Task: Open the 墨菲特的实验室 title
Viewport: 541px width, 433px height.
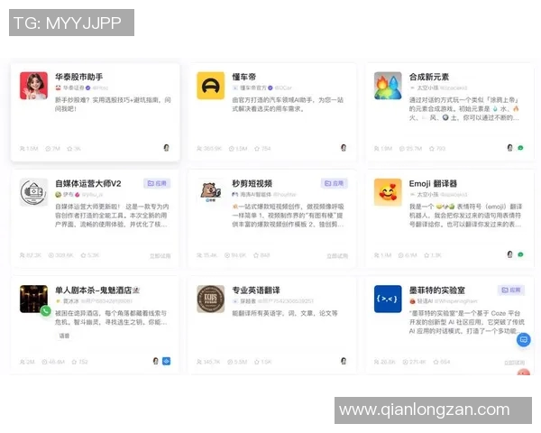Action: point(437,290)
